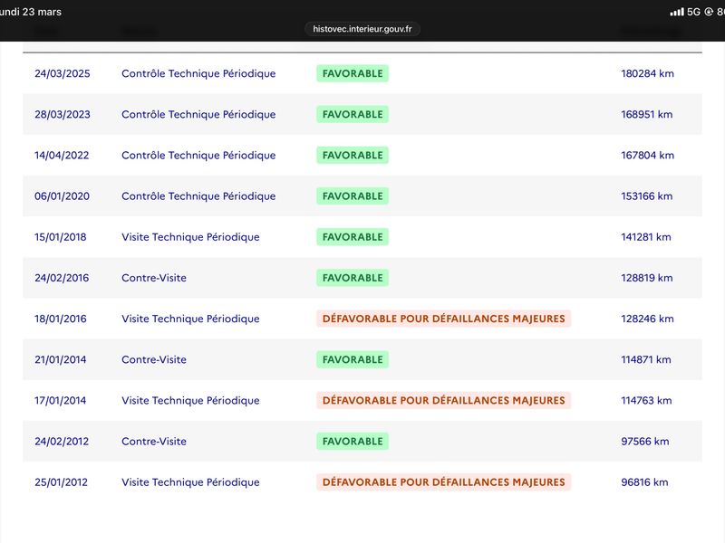Click the 114763 km mileage value
725x543 pixels.
click(646, 400)
